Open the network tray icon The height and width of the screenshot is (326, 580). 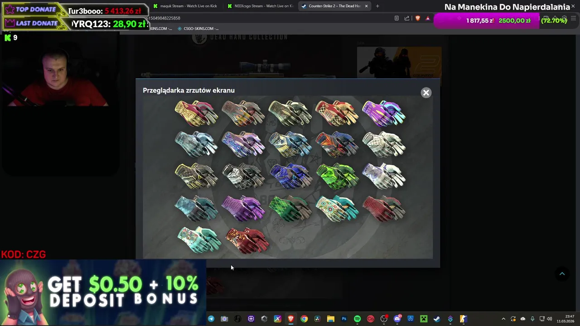click(x=542, y=319)
